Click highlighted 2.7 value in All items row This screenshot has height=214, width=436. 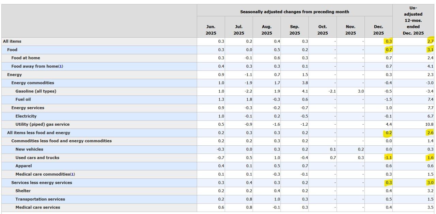[x=430, y=41]
